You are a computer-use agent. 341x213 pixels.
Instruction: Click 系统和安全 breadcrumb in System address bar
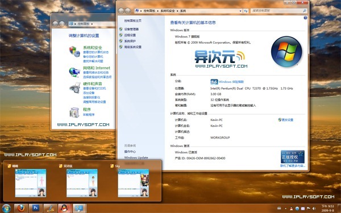168,11
